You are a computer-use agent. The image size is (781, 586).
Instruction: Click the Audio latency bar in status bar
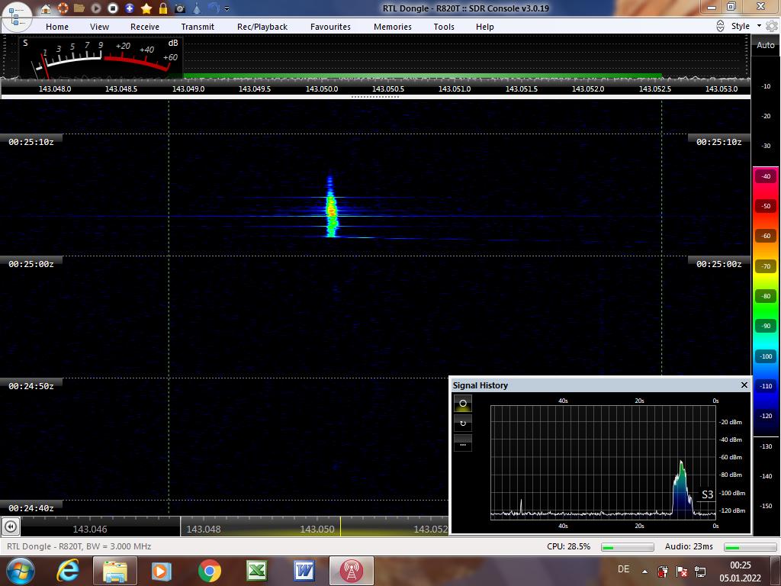tap(750, 547)
